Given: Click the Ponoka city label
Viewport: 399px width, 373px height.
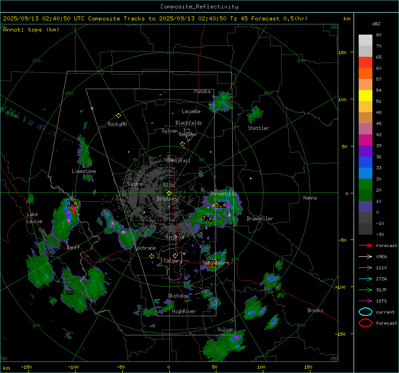Looking at the screenshot, I should click(202, 91).
